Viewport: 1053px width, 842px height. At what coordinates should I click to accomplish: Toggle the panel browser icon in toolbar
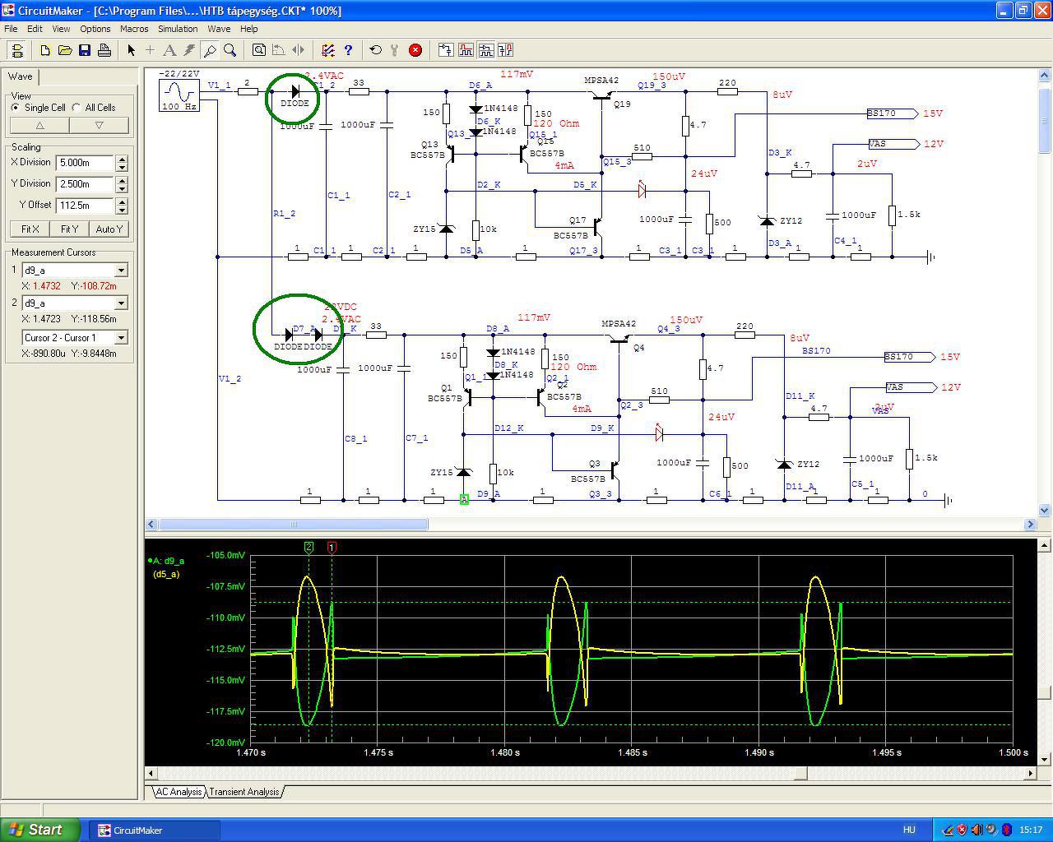pyautogui.click(x=17, y=50)
